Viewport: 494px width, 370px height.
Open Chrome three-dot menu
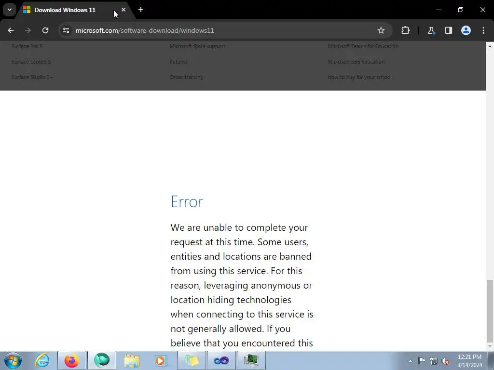pos(483,30)
